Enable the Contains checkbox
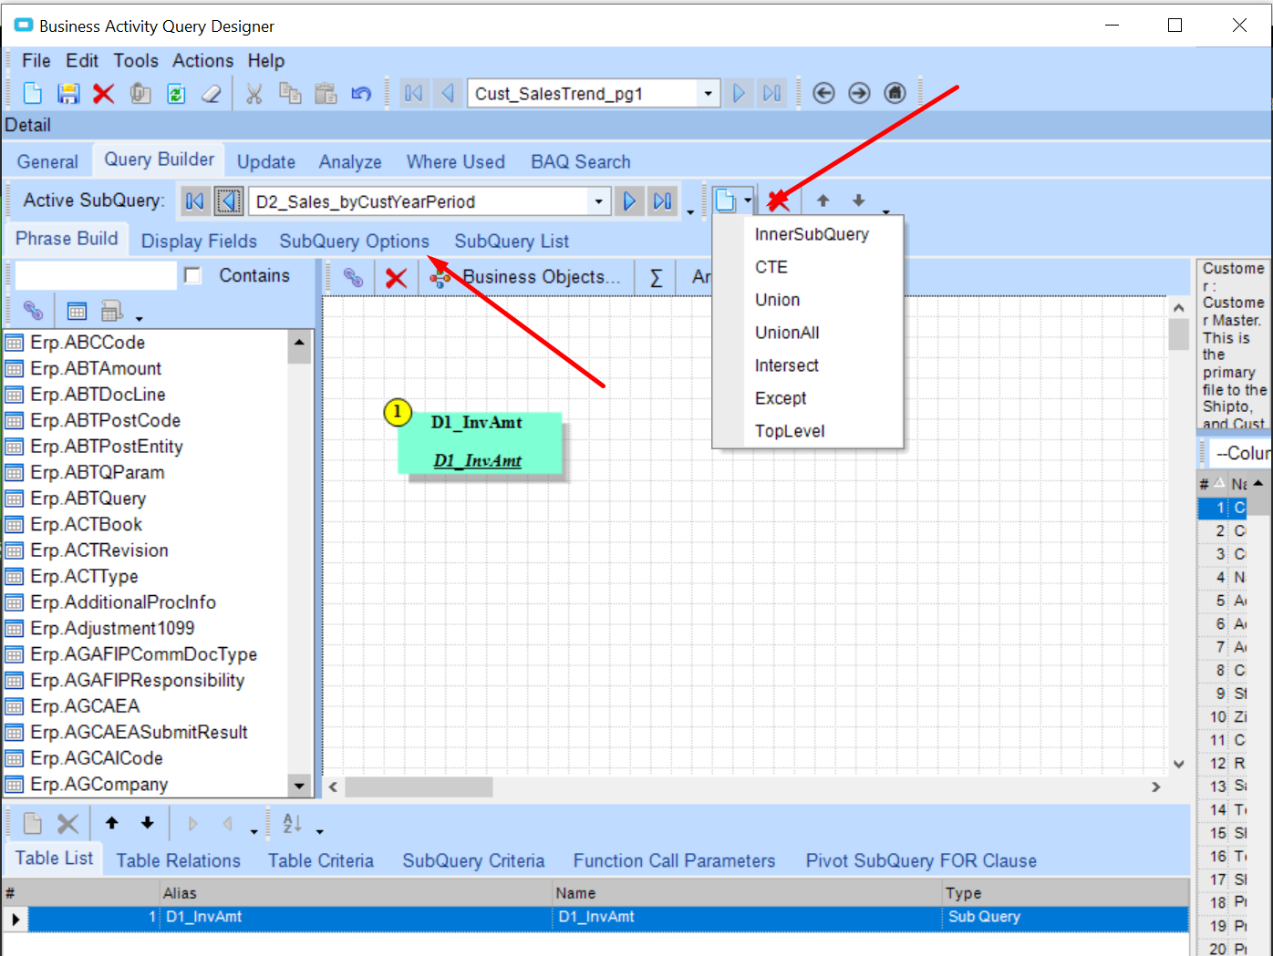Viewport: 1273px width, 956px height. click(192, 275)
